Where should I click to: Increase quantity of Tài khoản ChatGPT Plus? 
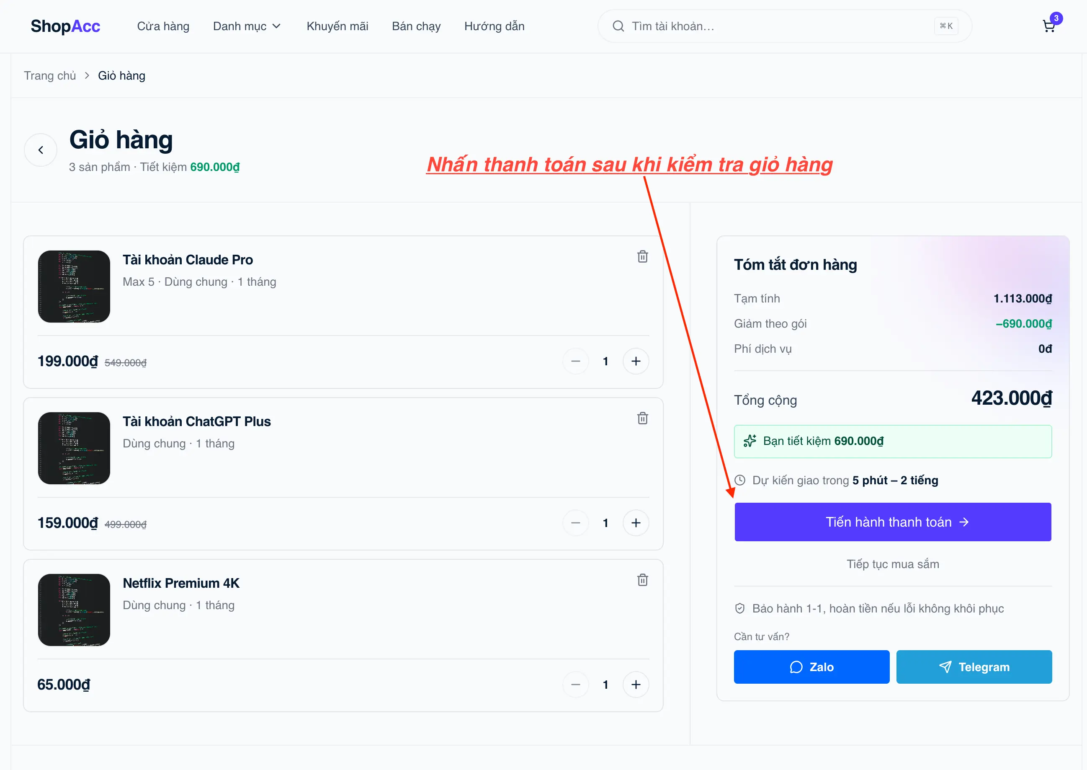(x=636, y=523)
